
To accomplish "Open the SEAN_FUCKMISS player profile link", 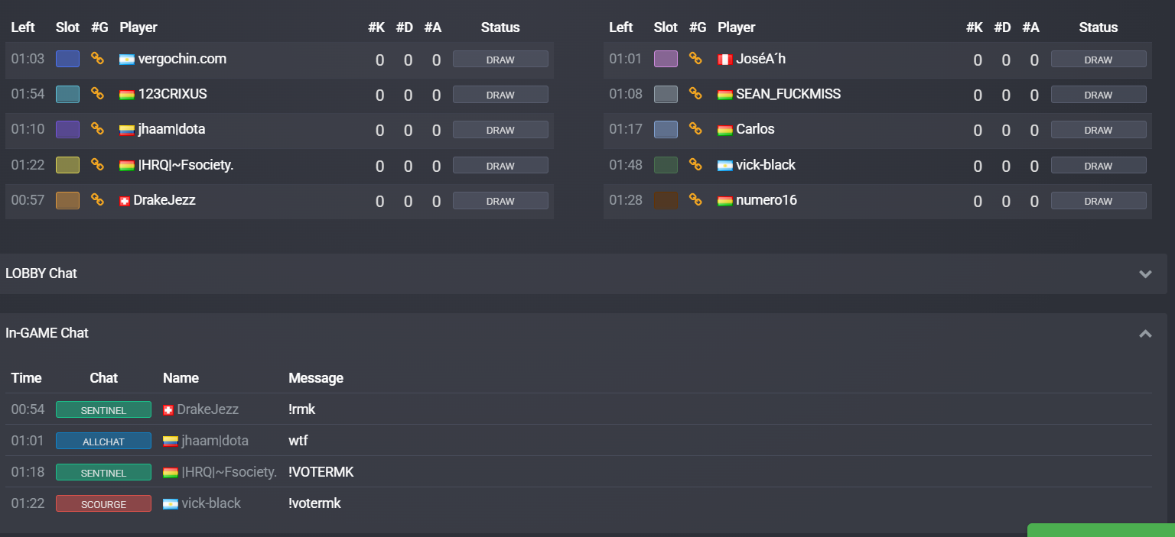I will pos(788,94).
